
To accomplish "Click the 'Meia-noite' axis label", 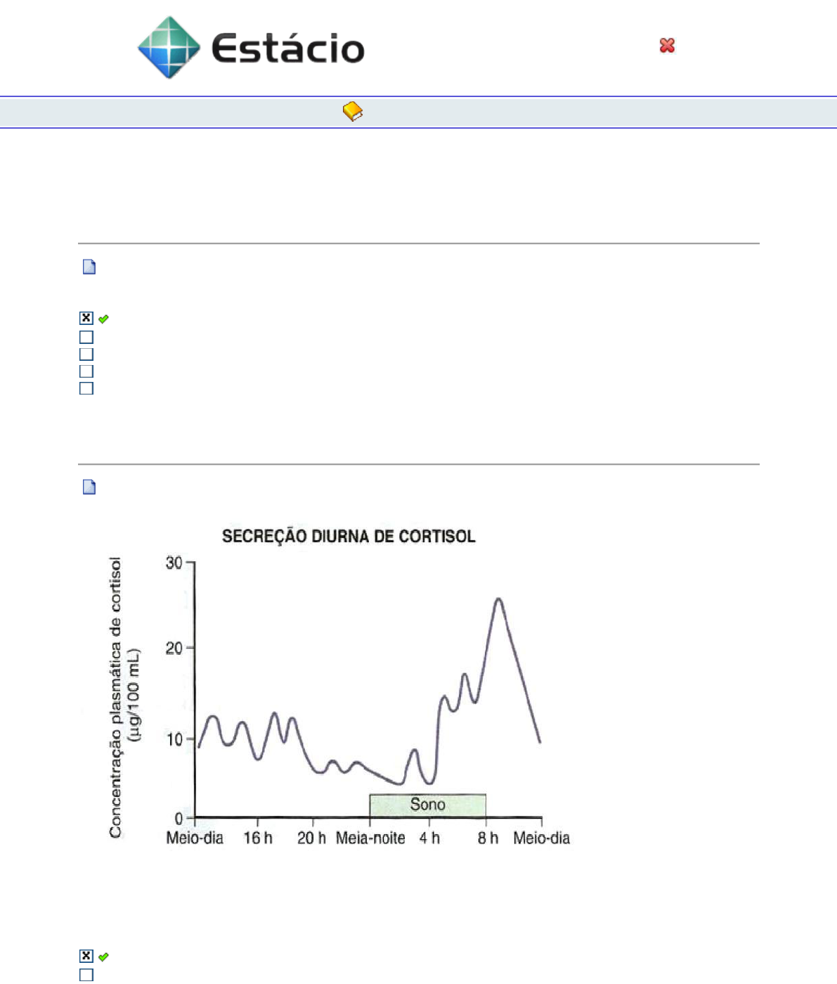I will point(370,838).
